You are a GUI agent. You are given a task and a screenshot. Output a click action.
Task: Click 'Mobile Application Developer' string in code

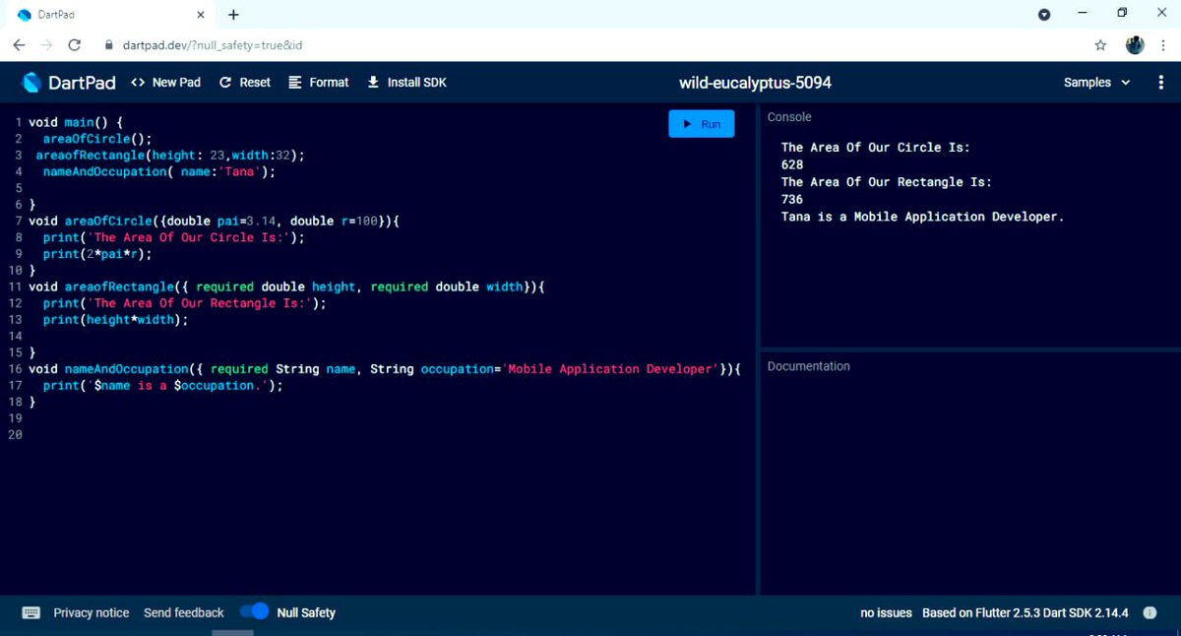[x=610, y=369]
